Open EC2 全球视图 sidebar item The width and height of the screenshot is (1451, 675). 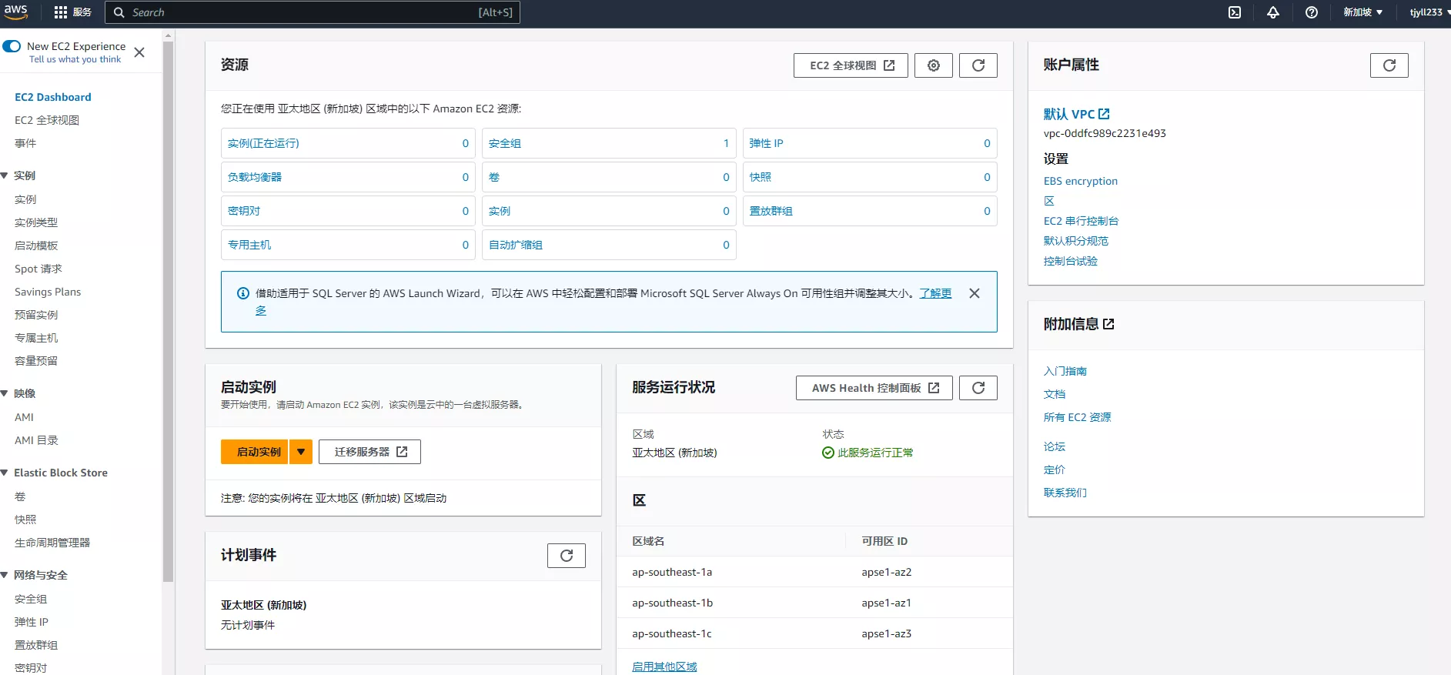click(x=47, y=120)
